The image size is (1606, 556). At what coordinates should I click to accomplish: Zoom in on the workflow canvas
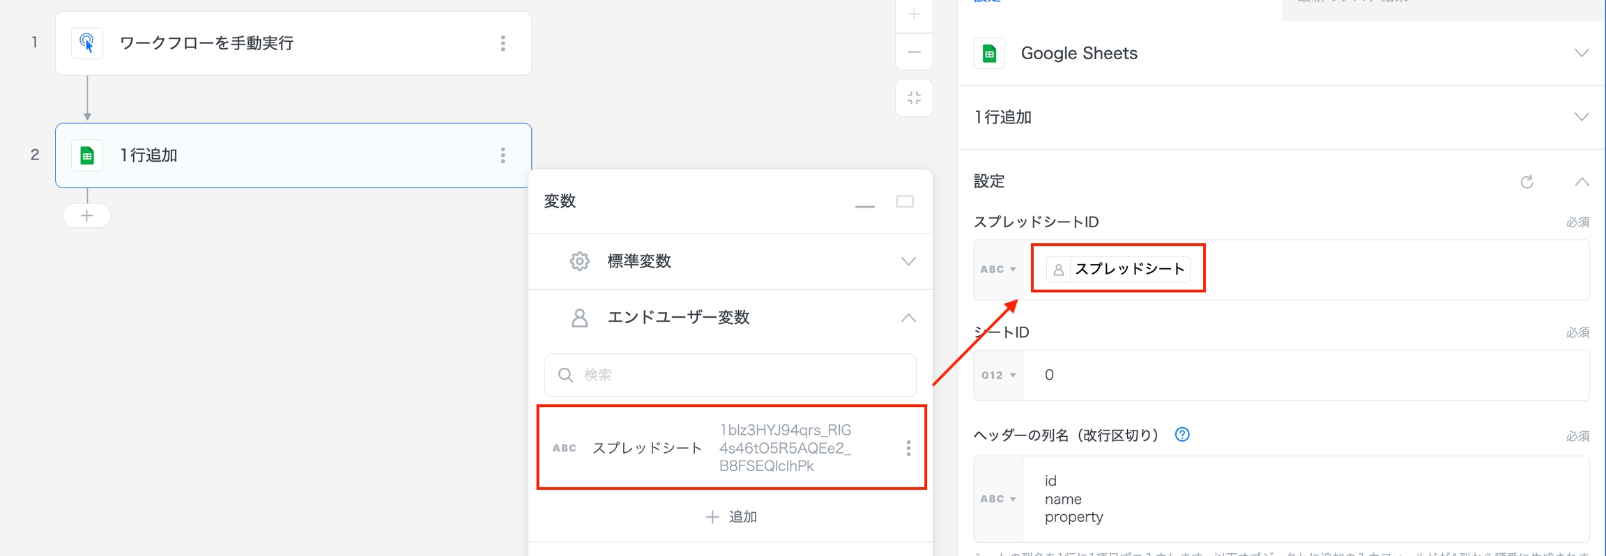pos(914,15)
